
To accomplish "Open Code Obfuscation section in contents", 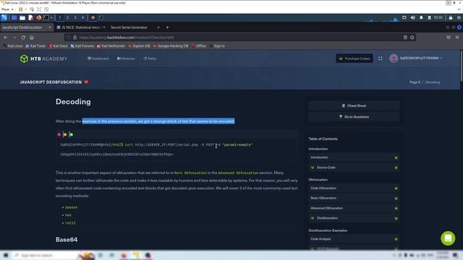I will click(x=354, y=188).
